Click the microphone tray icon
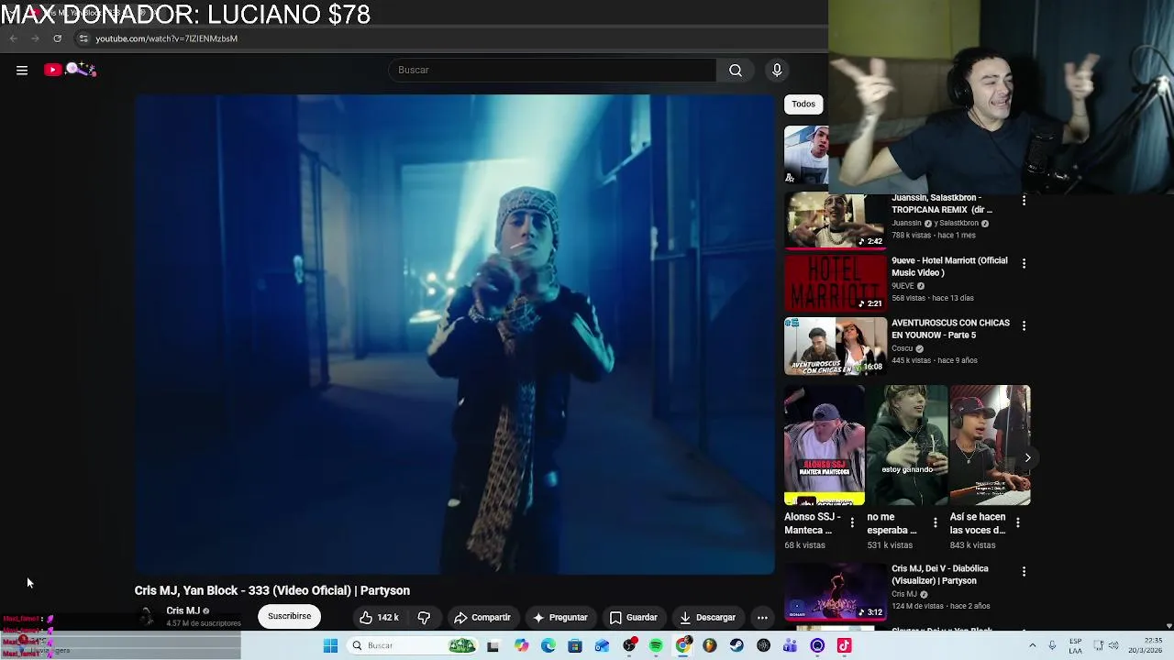The width and height of the screenshot is (1174, 660). (x=1052, y=646)
